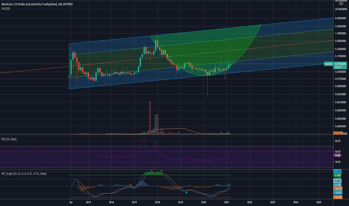The width and height of the screenshot is (349, 206).
Task: Click the 2018 label on the time axis
Action: point(158,202)
